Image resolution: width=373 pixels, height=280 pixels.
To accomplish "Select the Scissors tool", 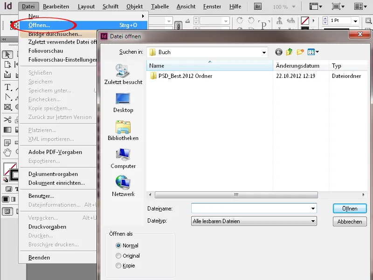I will (x=7, y=119).
